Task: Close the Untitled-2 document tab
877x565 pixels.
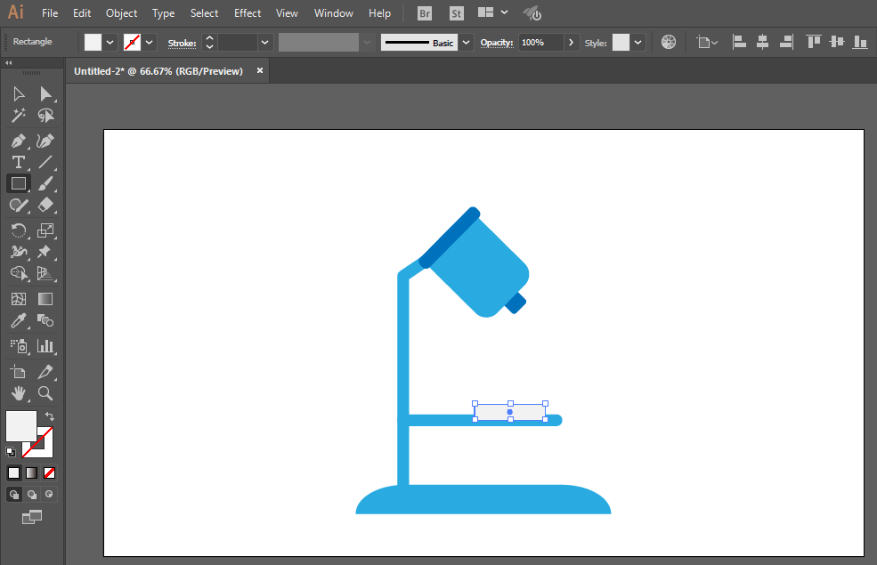Action: click(x=259, y=70)
